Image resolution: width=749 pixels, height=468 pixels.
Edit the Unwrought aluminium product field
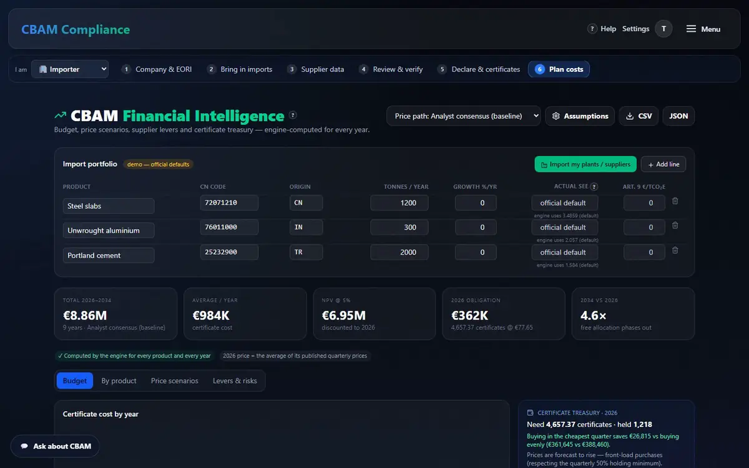109,230
